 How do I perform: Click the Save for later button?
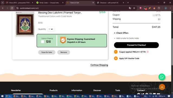(x=47, y=52)
